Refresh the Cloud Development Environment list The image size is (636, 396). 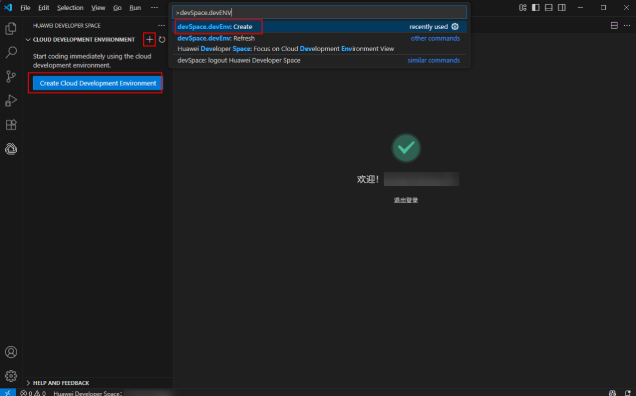click(x=162, y=39)
